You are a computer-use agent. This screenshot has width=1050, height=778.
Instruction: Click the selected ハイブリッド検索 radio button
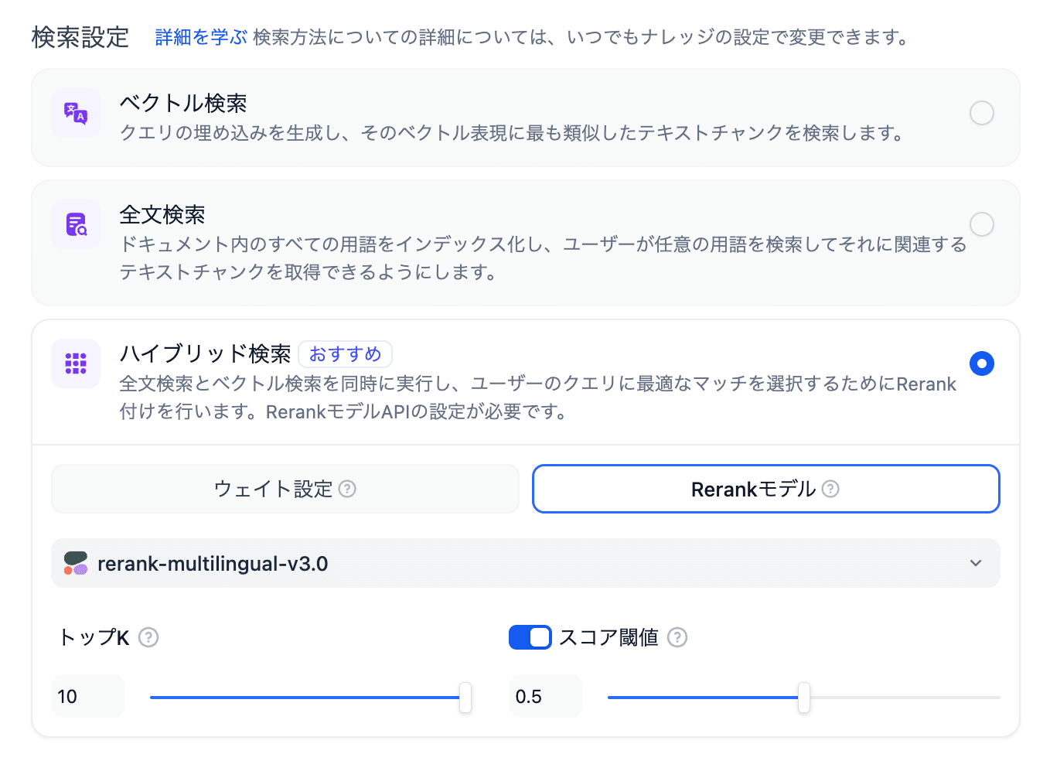[x=982, y=363]
